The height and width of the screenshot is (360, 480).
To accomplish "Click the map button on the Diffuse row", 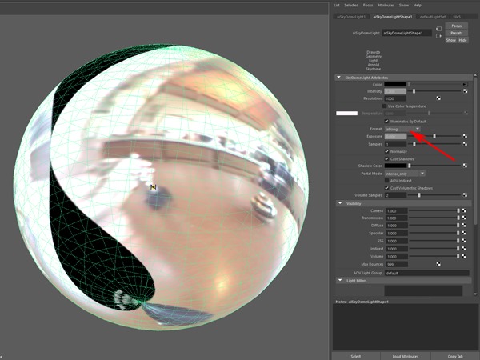I will pyautogui.click(x=464, y=226).
